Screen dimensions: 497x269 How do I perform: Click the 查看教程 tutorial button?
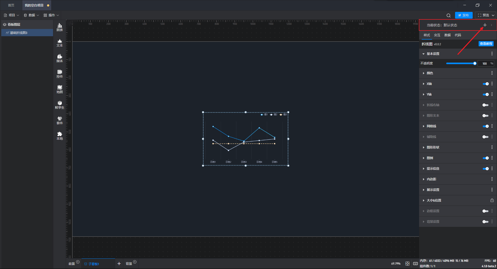click(x=486, y=44)
